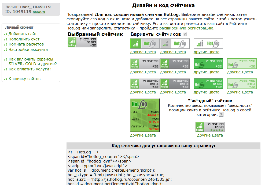
Task: Pick the light gray three-line counter
Action: coord(145,84)
